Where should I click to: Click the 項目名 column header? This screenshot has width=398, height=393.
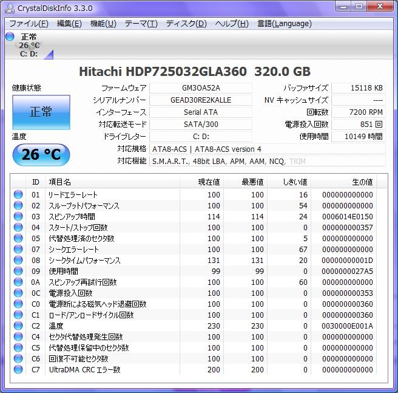coord(112,182)
